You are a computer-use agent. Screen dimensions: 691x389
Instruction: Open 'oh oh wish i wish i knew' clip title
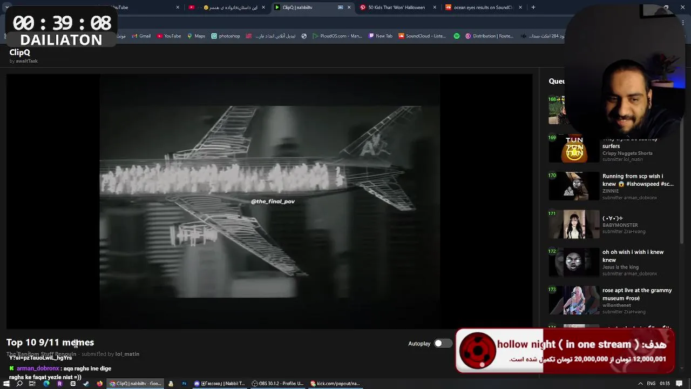(x=633, y=256)
